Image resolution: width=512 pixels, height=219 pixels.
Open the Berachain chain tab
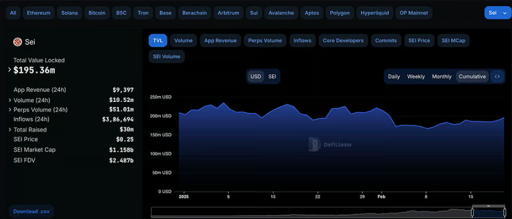(194, 13)
